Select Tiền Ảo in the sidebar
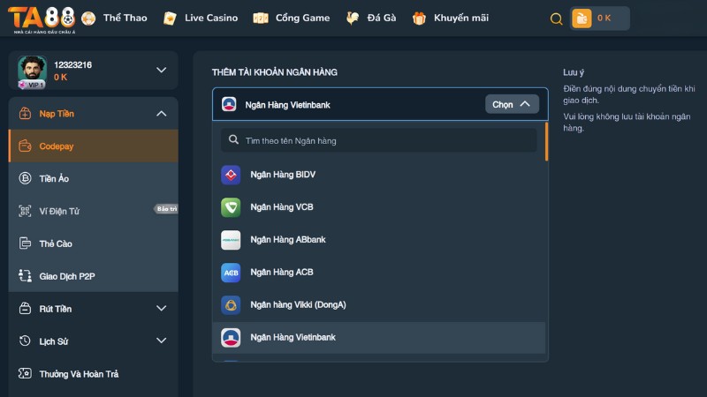Image resolution: width=707 pixels, height=397 pixels. click(94, 178)
